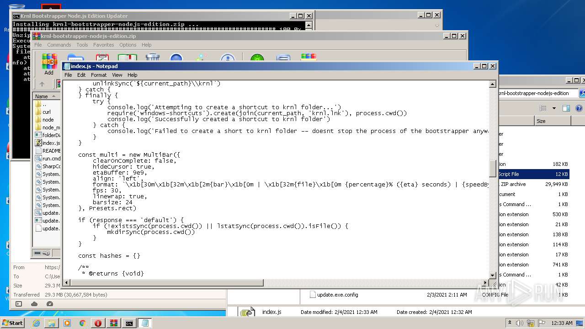This screenshot has height=329, width=585.
Task: Switch to Notepad taskbar button
Action: (x=145, y=323)
